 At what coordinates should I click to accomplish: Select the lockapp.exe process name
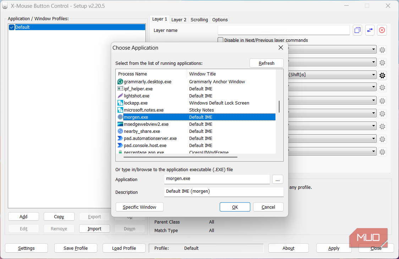click(136, 103)
